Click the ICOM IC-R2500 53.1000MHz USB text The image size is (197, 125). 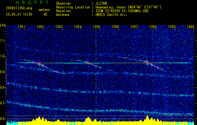point(122,11)
